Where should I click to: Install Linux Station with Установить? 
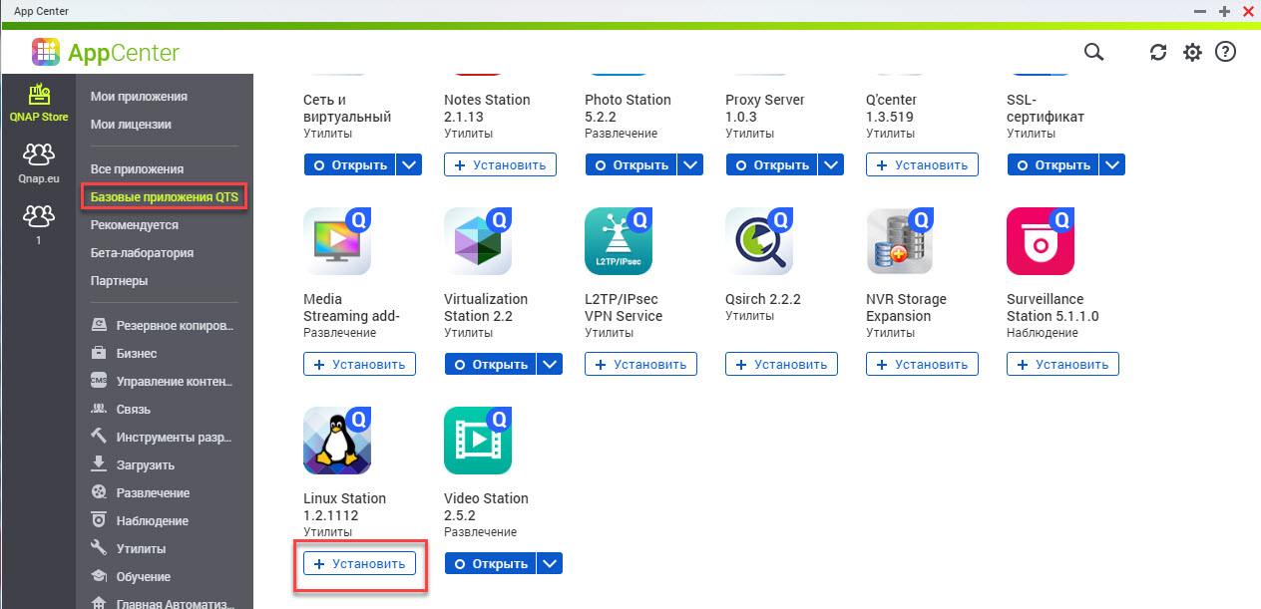359,563
